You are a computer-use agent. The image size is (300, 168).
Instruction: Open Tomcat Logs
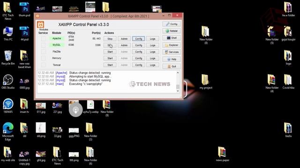[152, 65]
